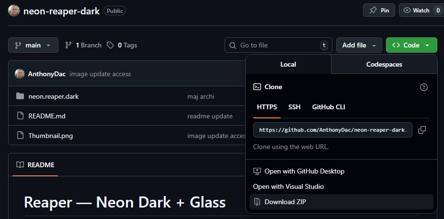Image resolution: width=444 pixels, height=219 pixels.
Task: Copy the clone URL to clipboard
Action: (x=422, y=130)
